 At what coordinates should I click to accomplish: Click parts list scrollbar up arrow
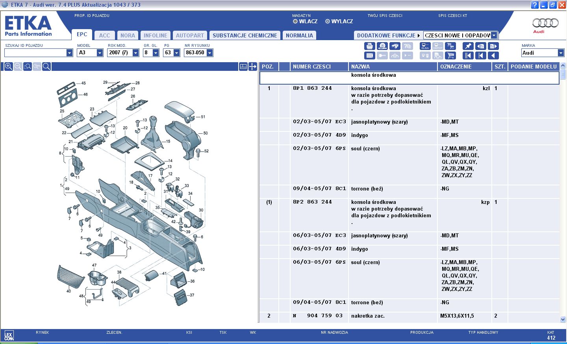(x=563, y=66)
